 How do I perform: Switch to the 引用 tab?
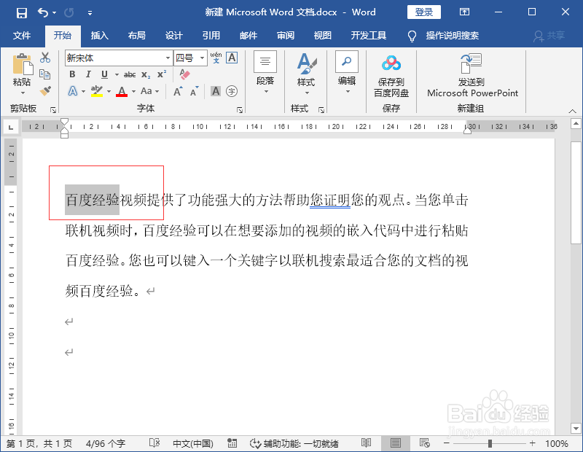pyautogui.click(x=211, y=35)
